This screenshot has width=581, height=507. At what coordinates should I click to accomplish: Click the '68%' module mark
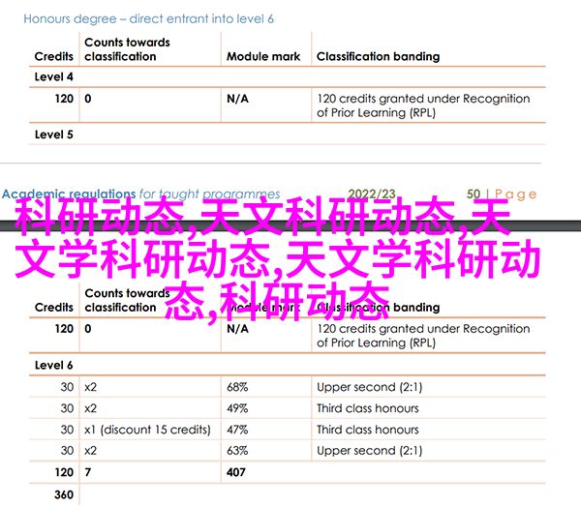coord(237,387)
